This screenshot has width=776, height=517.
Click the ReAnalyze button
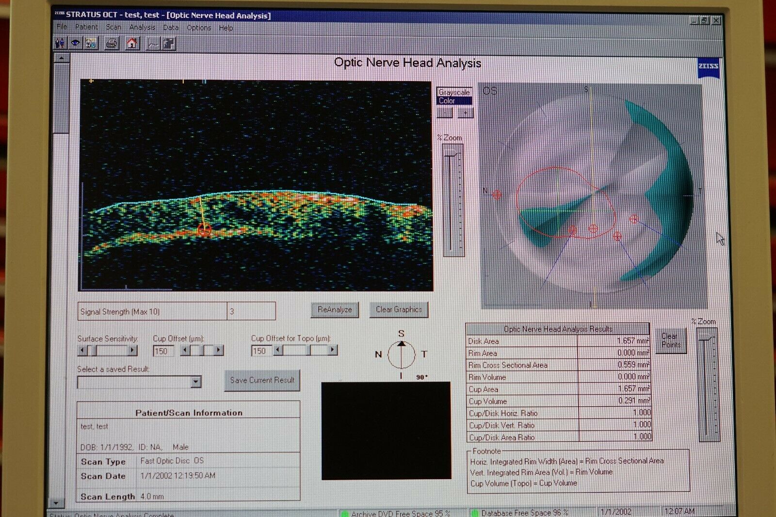(335, 309)
